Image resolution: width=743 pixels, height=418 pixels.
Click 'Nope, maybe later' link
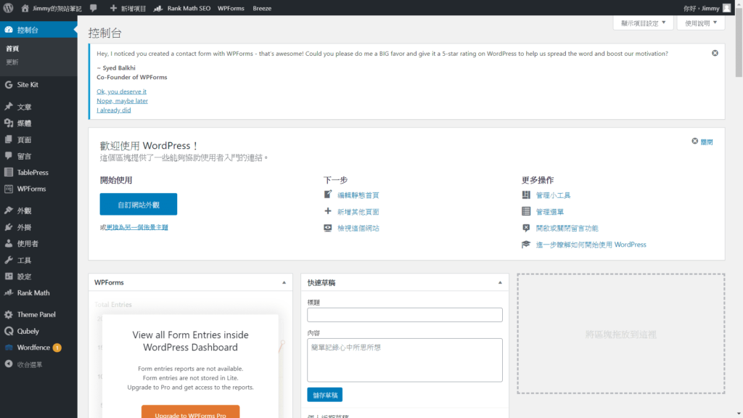pos(122,100)
